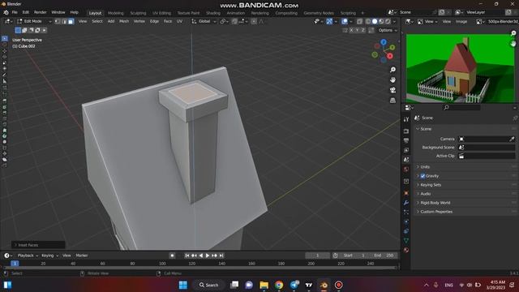
Task: Uncheck the Gravity checkbox
Action: [x=422, y=176]
